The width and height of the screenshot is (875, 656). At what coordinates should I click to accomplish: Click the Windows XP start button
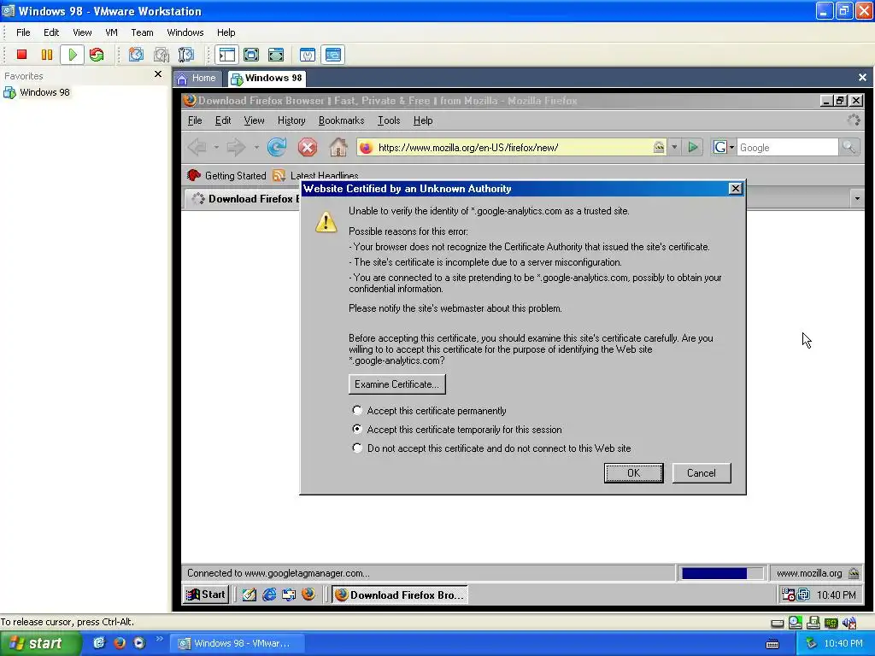click(x=39, y=643)
